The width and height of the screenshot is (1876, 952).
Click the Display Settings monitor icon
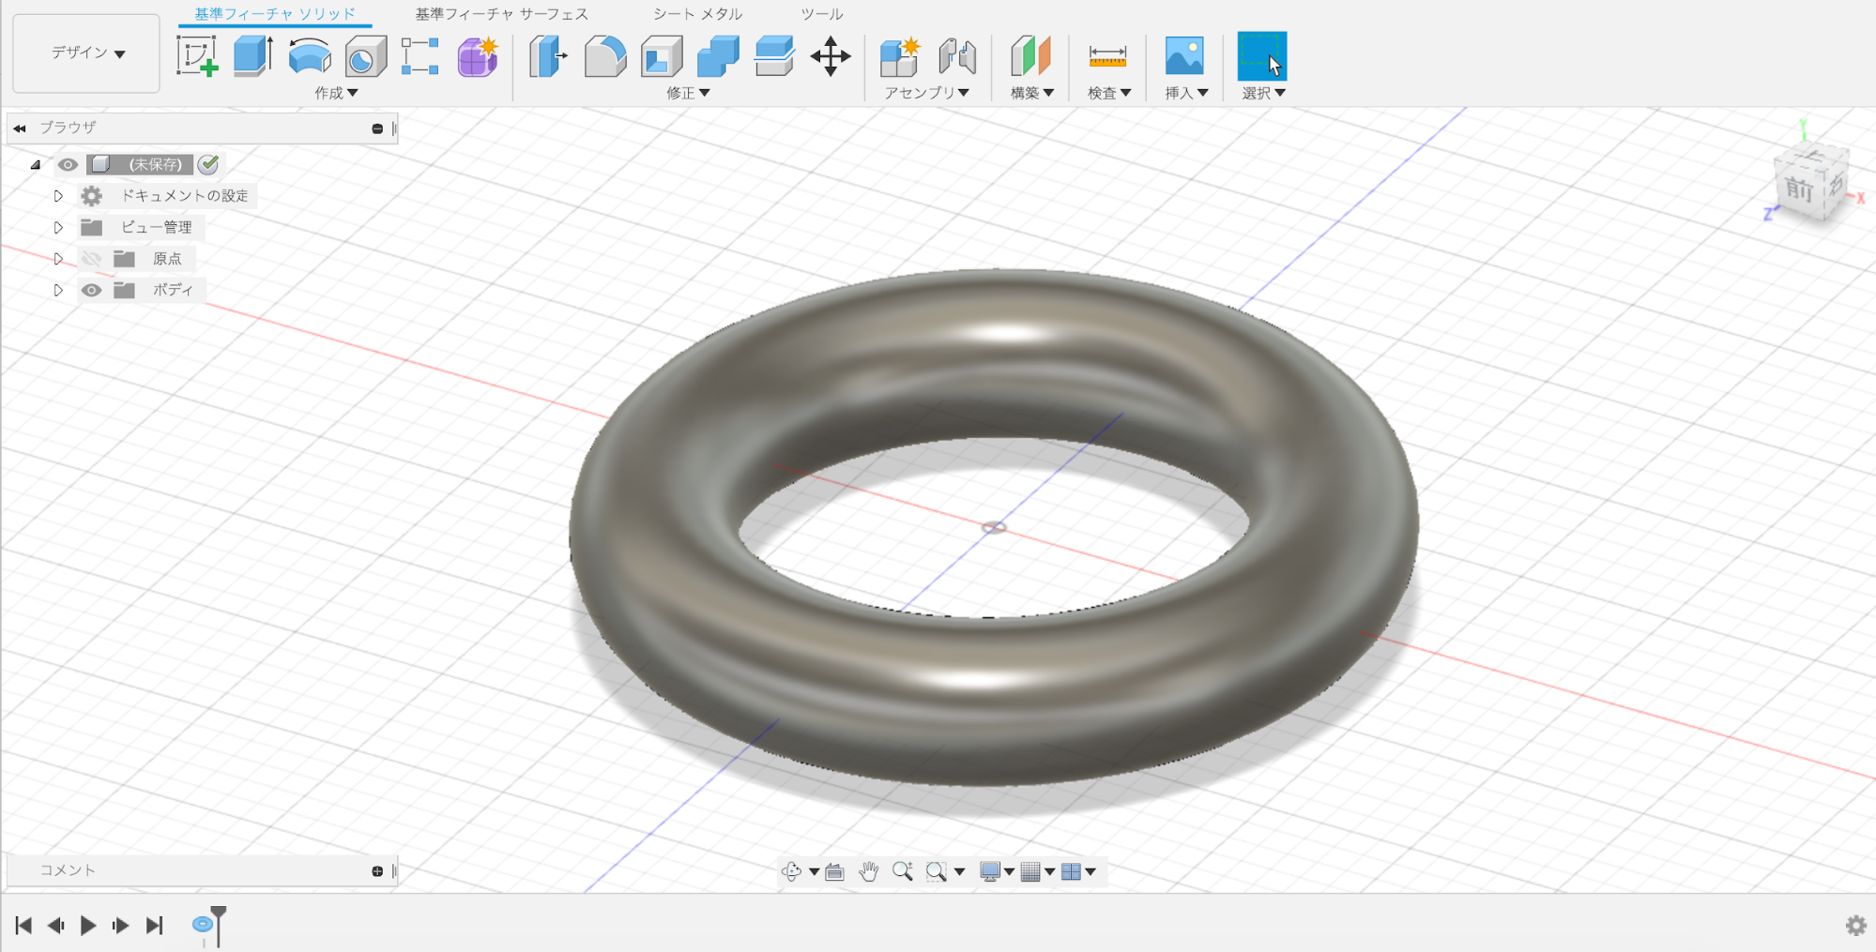click(x=989, y=871)
